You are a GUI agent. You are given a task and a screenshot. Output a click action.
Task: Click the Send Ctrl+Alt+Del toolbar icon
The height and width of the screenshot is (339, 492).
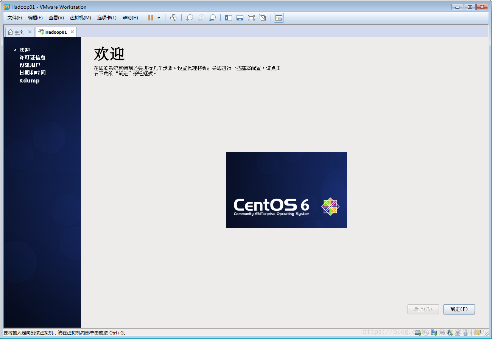[x=173, y=18]
